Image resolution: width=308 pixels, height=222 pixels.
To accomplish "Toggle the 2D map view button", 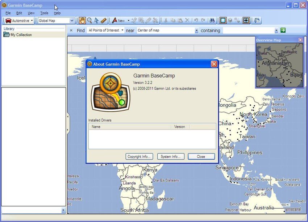I will click(x=223, y=20).
